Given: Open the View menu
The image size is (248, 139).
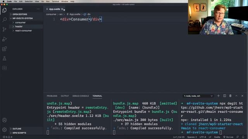Looking at the screenshot, I should click(37, 2).
